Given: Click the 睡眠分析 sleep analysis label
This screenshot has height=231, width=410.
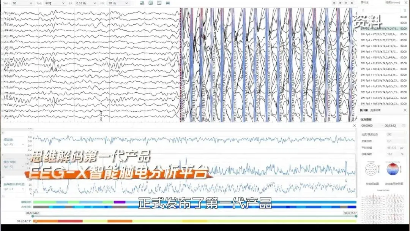Looking at the screenshot, I should point(26,202).
